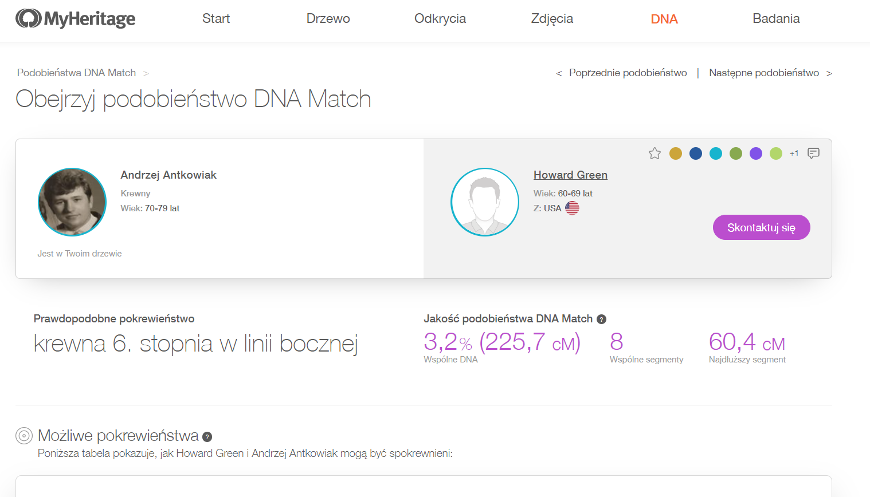Open Howard Green's profile link
Image resolution: width=870 pixels, height=497 pixels.
[x=570, y=175]
